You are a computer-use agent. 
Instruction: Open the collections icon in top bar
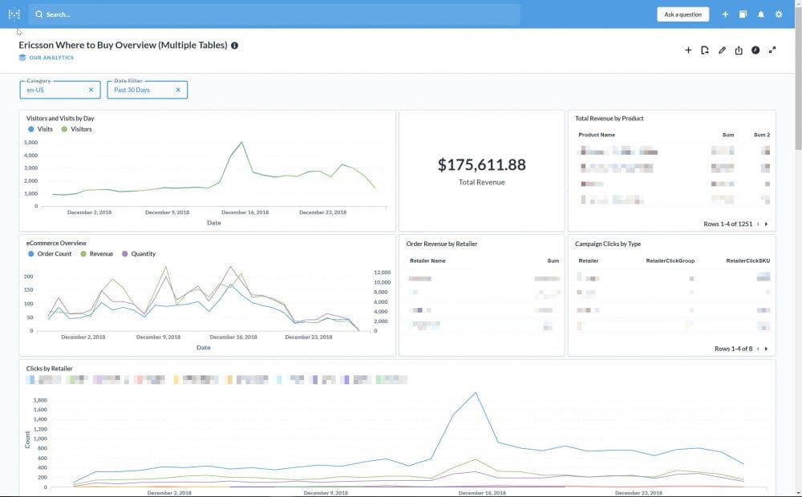pos(743,14)
